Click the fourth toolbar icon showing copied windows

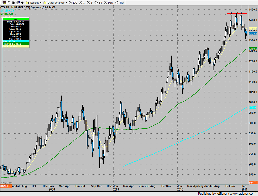18,3
